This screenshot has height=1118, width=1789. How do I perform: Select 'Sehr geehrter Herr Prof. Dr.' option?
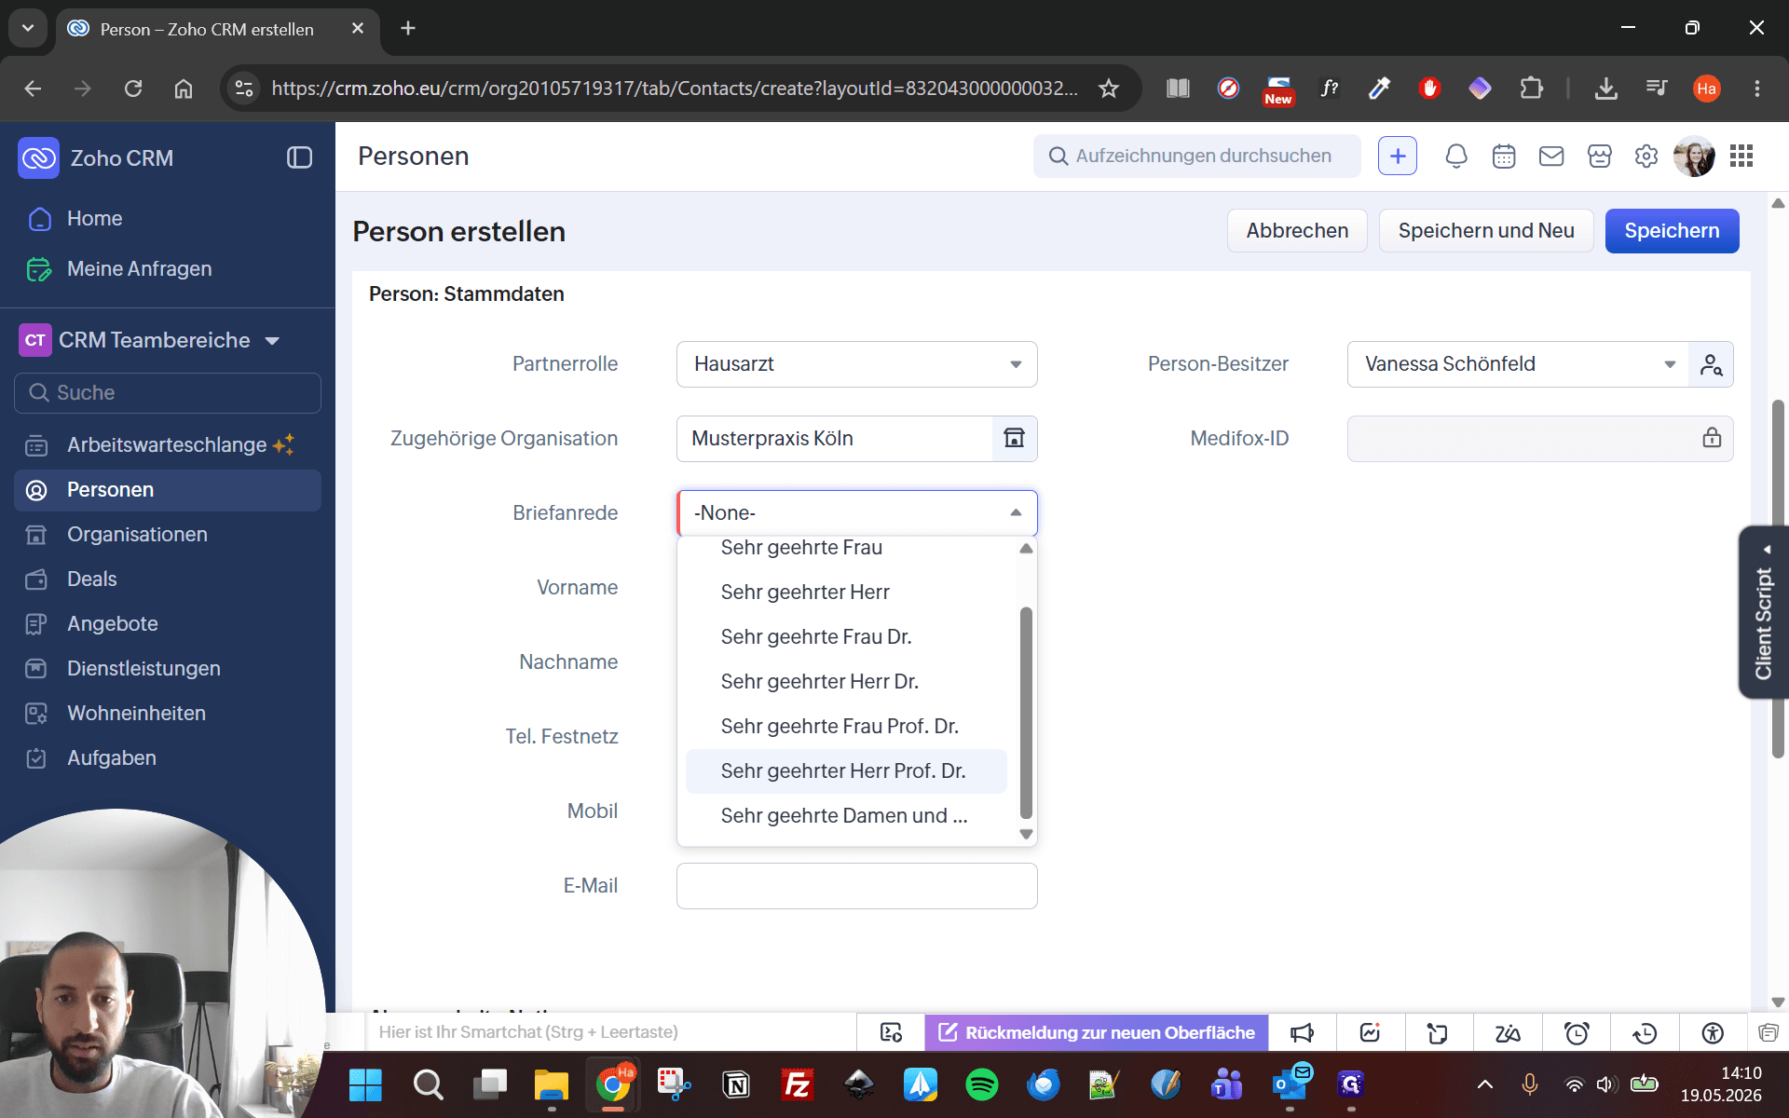click(846, 771)
